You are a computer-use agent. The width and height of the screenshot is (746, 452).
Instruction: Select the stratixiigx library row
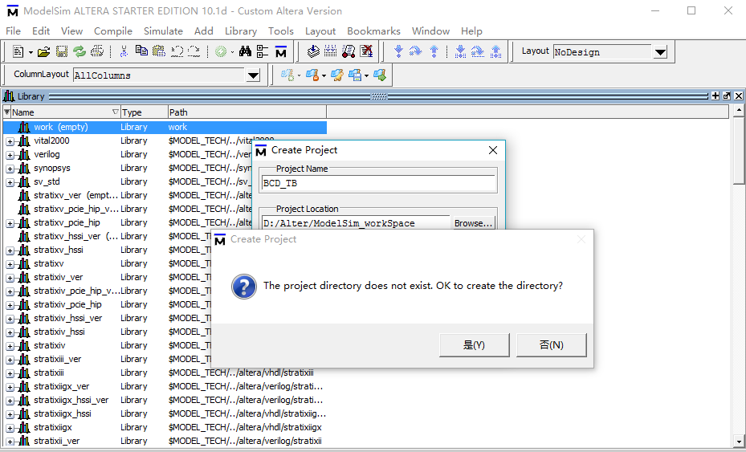coord(165,427)
